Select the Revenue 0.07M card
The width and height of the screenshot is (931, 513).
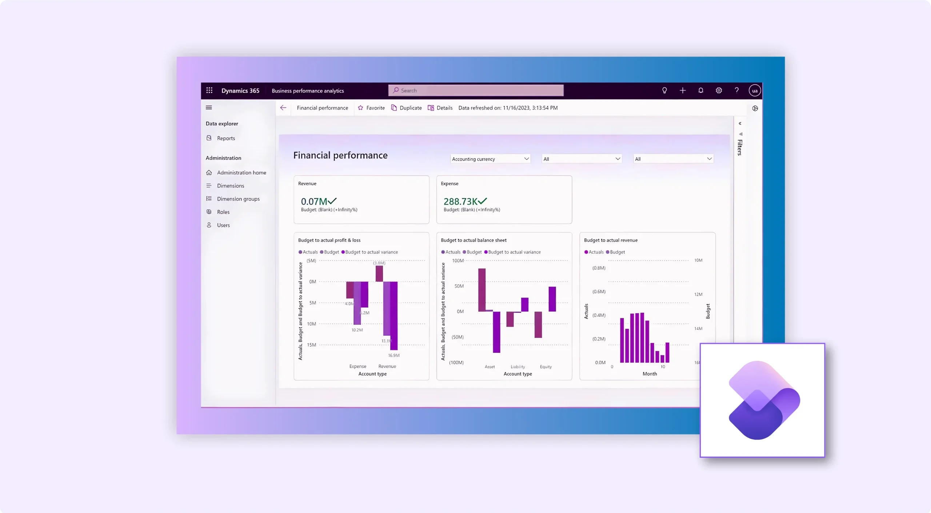361,199
